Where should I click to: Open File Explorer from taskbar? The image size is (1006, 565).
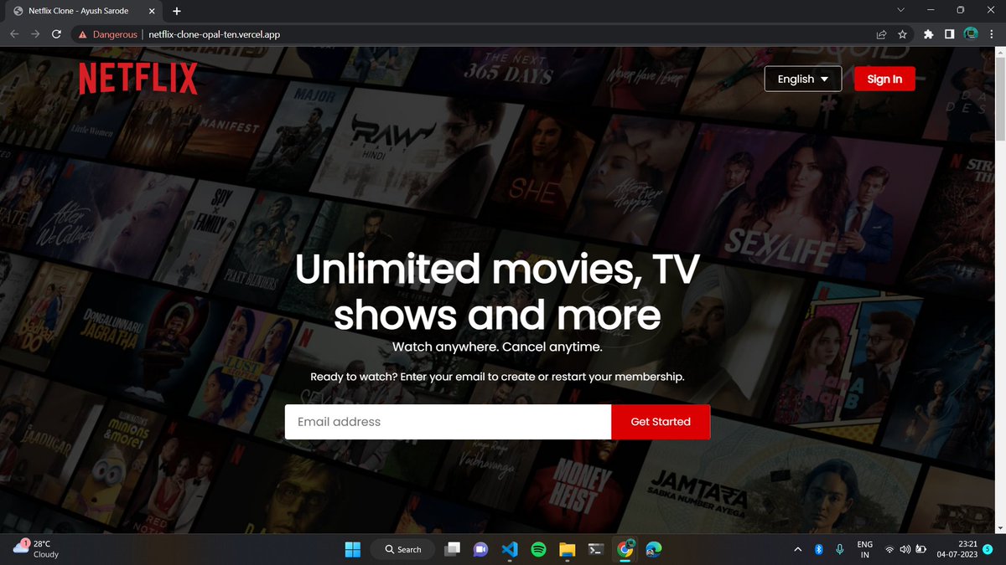[x=568, y=549]
